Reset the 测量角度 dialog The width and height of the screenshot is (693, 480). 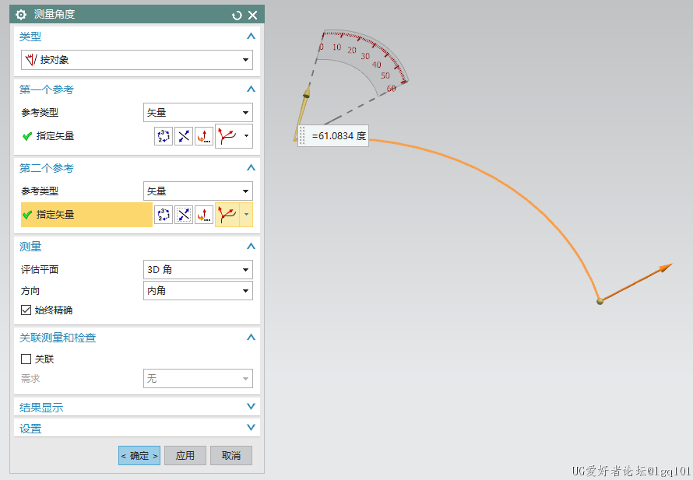coord(237,16)
